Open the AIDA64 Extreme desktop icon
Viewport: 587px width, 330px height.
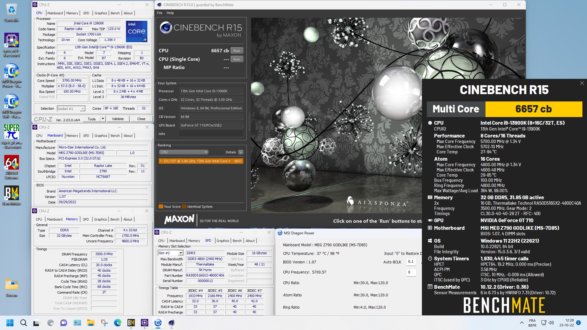click(12, 167)
